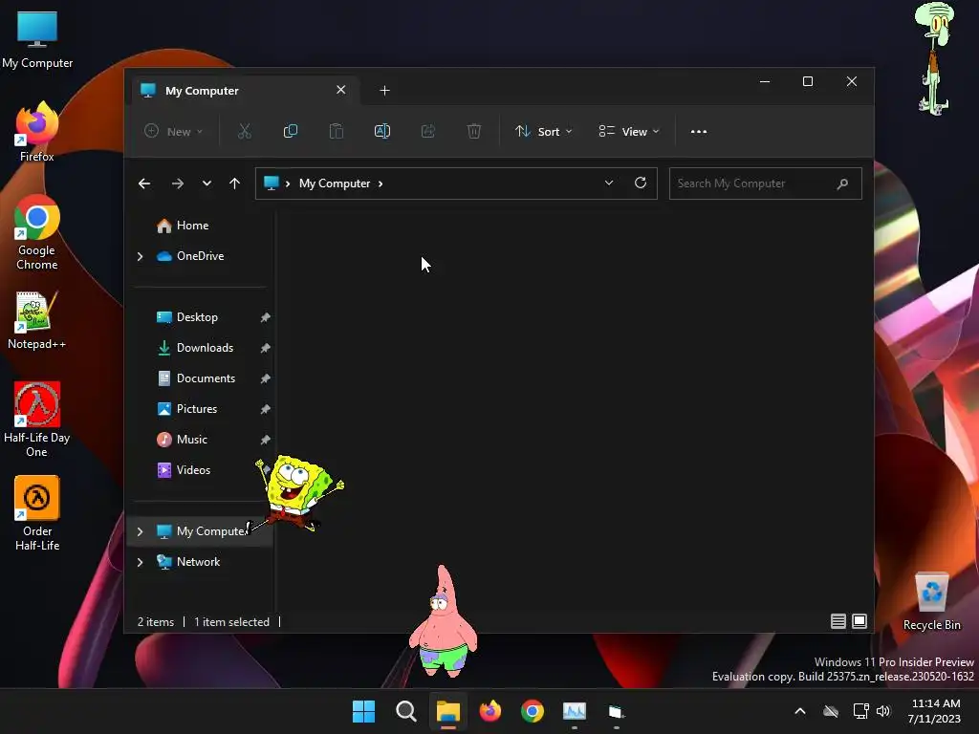The height and width of the screenshot is (734, 979).
Task: Switch to large thumbnails layout icon
Action: tap(859, 621)
